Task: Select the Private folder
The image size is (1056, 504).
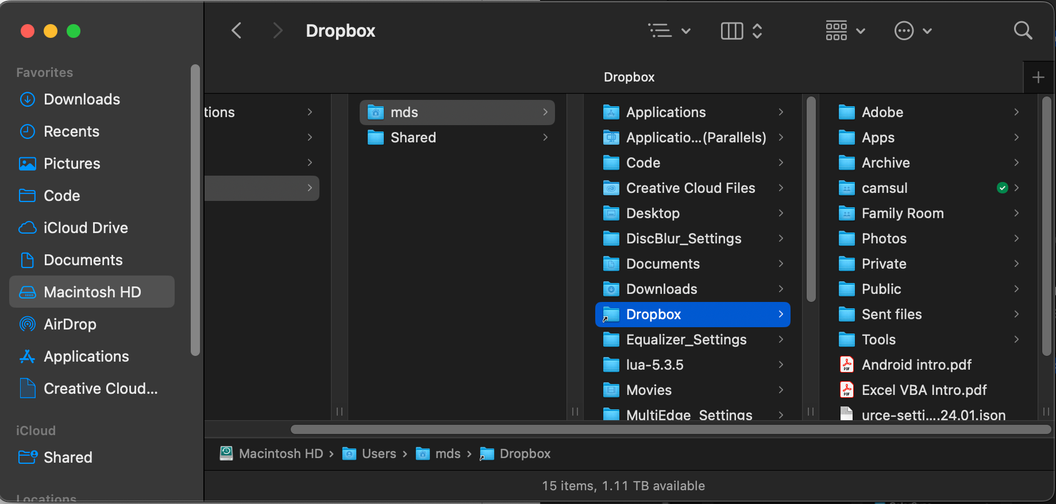Action: (928, 264)
